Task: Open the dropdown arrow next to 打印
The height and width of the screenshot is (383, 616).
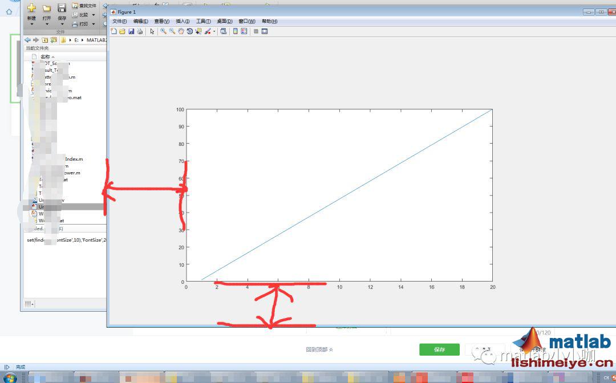Action: [94, 24]
